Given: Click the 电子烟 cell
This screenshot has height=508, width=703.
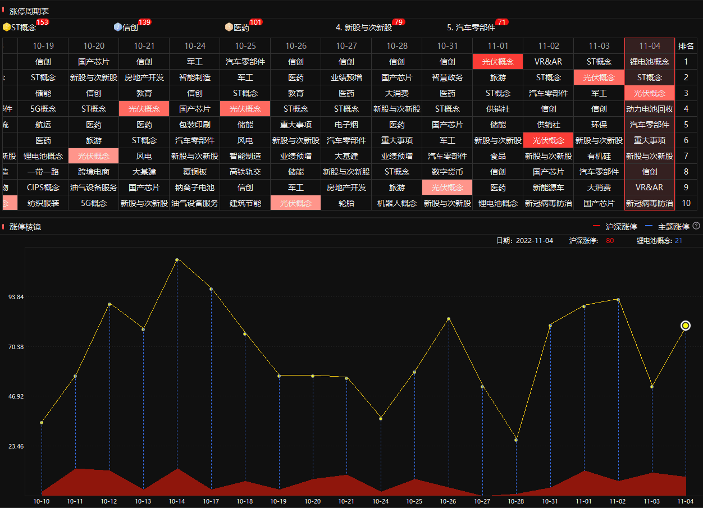Looking at the screenshot, I should 346,125.
